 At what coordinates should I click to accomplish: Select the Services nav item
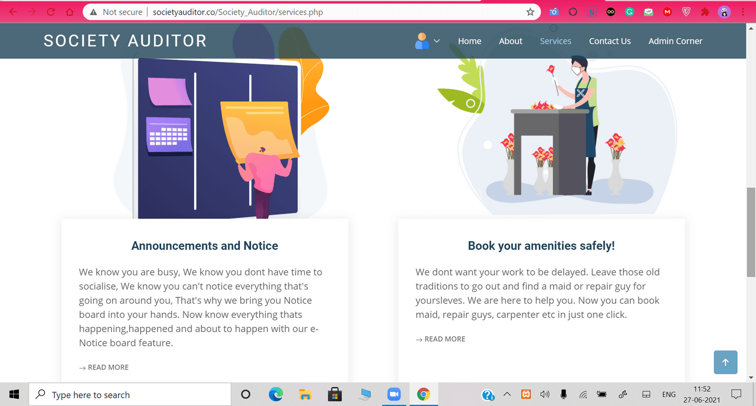(555, 41)
